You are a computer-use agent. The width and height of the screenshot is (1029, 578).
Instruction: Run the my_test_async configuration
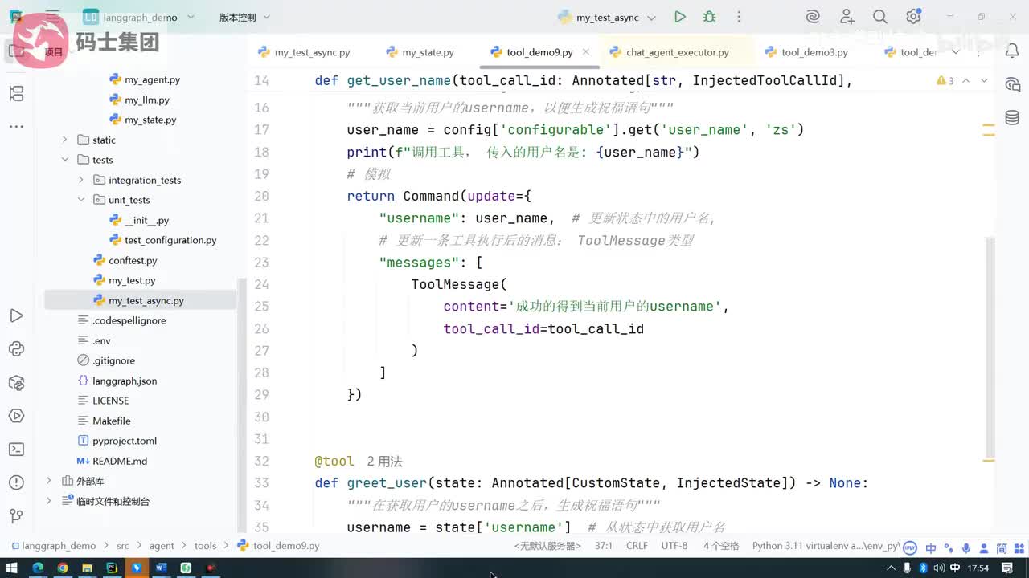point(680,17)
